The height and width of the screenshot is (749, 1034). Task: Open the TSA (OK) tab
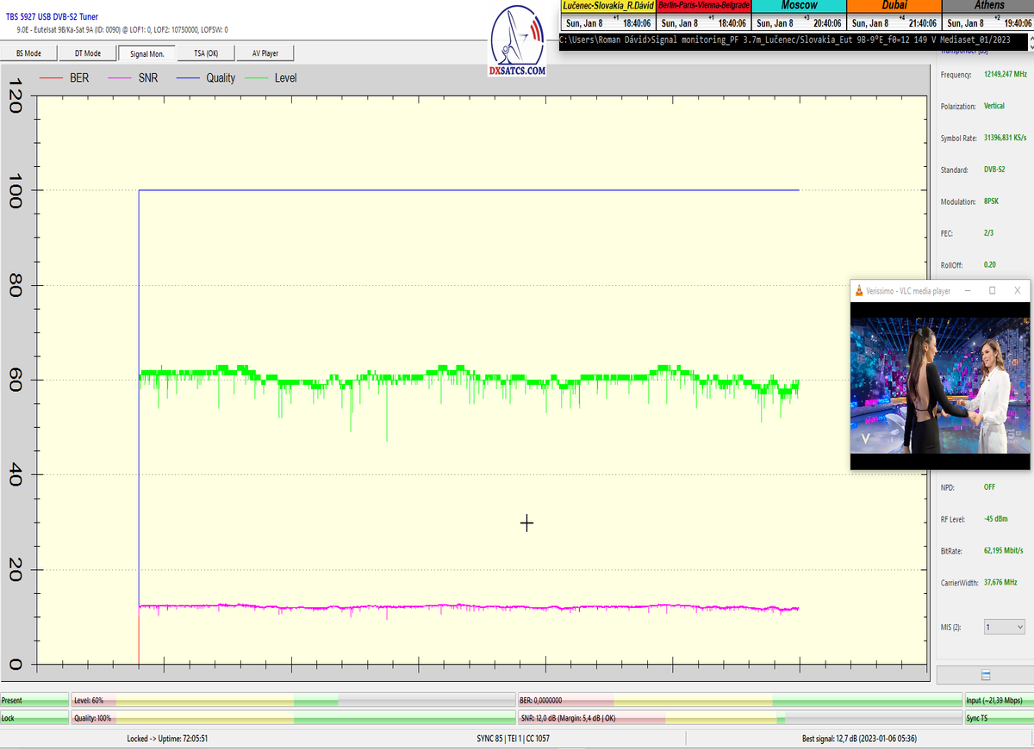point(206,53)
